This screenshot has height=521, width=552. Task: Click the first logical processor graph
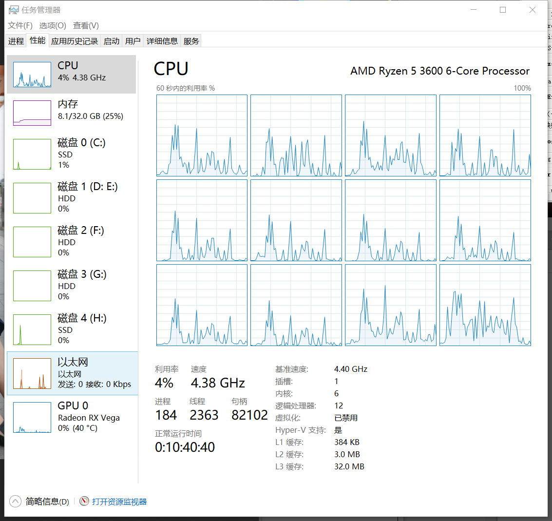pos(202,135)
